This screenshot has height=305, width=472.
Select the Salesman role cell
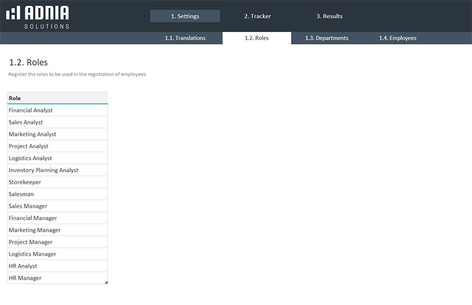coord(57,194)
